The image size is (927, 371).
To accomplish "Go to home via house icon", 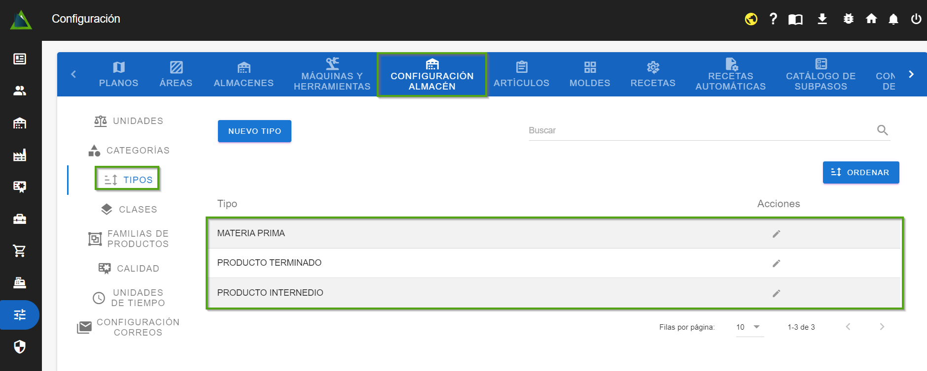I will [871, 19].
